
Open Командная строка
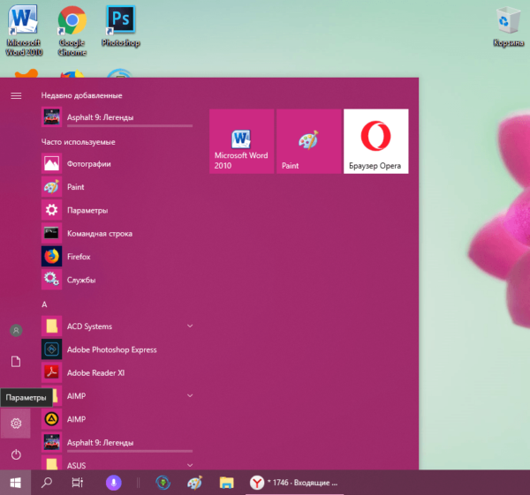[117, 233]
